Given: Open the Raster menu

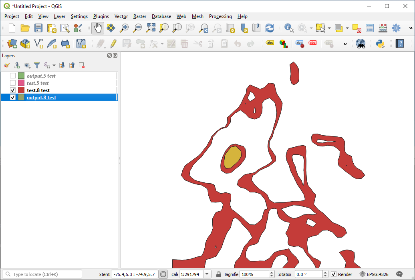Looking at the screenshot, I should click(x=140, y=16).
